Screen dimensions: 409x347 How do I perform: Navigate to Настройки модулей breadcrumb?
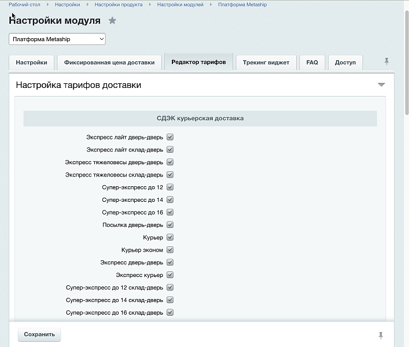pos(180,5)
